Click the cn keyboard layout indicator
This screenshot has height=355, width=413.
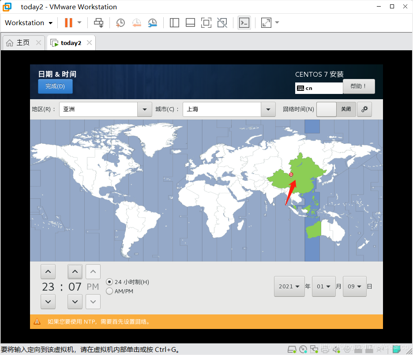click(319, 88)
